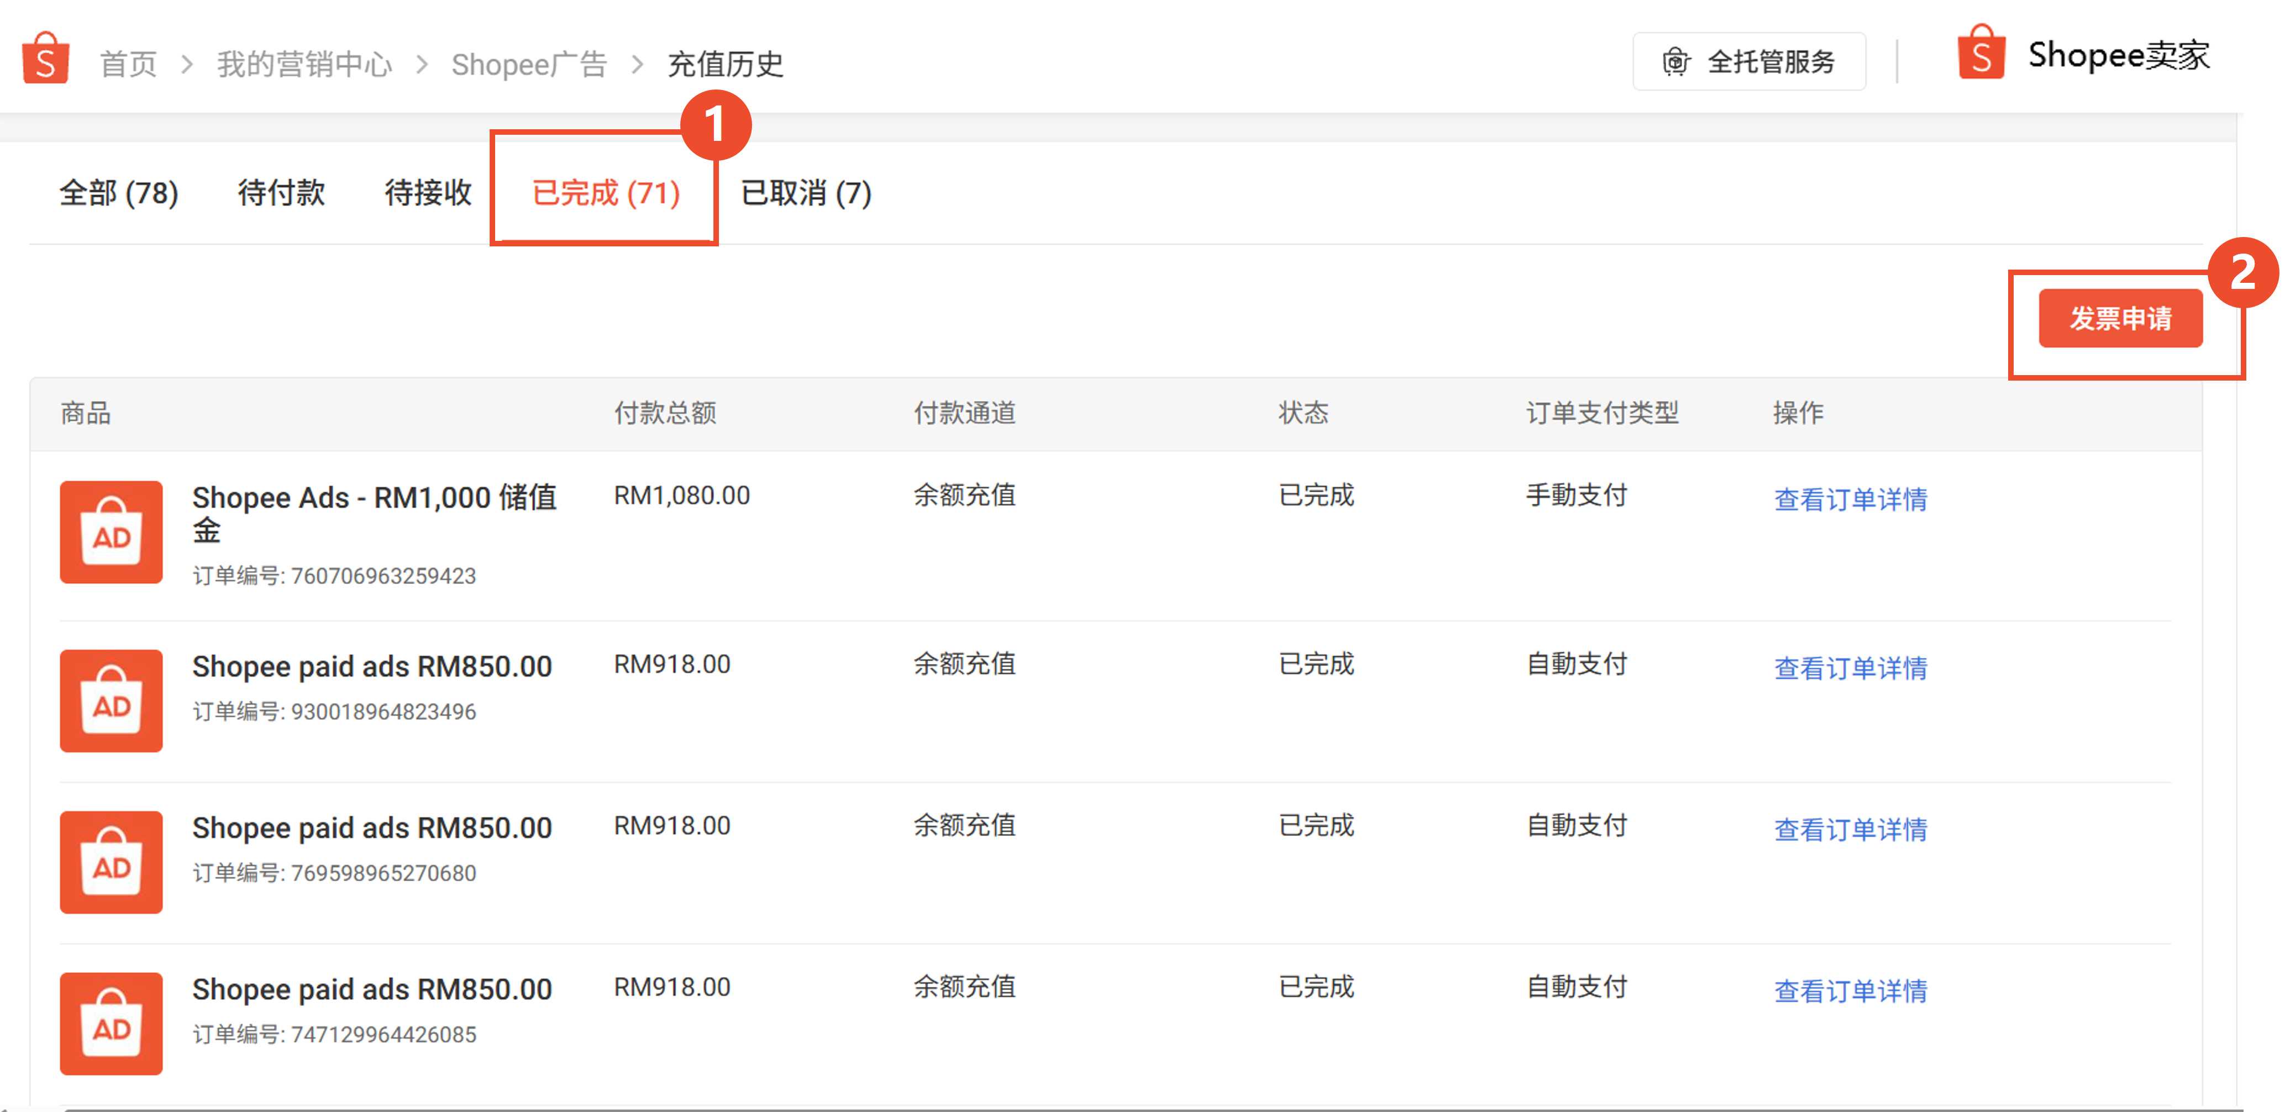Click 余额充值 channel for order 769598965270680
2285x1112 pixels.
(x=964, y=825)
